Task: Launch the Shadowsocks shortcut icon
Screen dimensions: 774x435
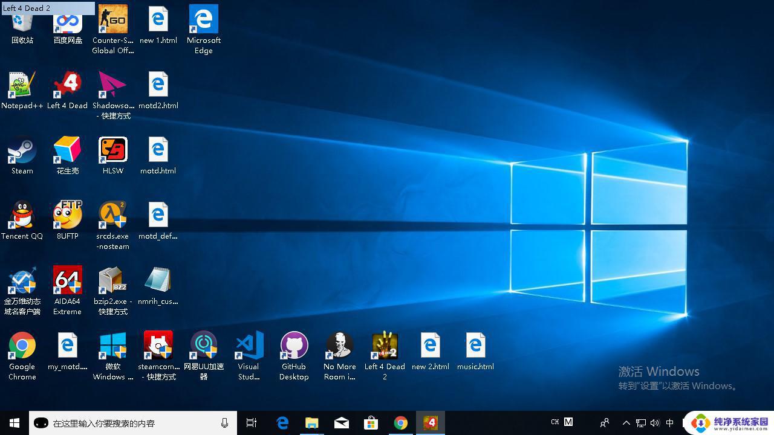Action: (x=113, y=95)
